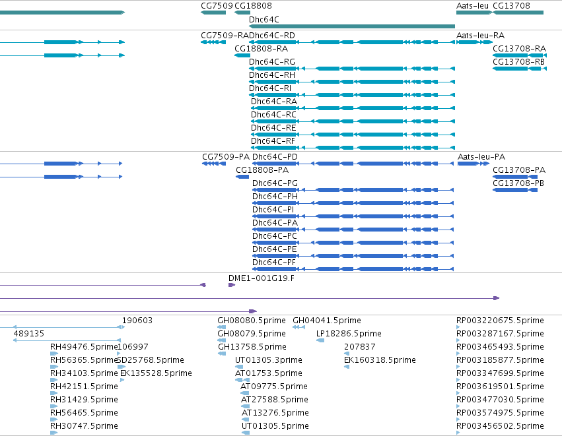The height and width of the screenshot is (436, 562).
Task: Click the RH30747.5prime EST label
Action: 84,426
